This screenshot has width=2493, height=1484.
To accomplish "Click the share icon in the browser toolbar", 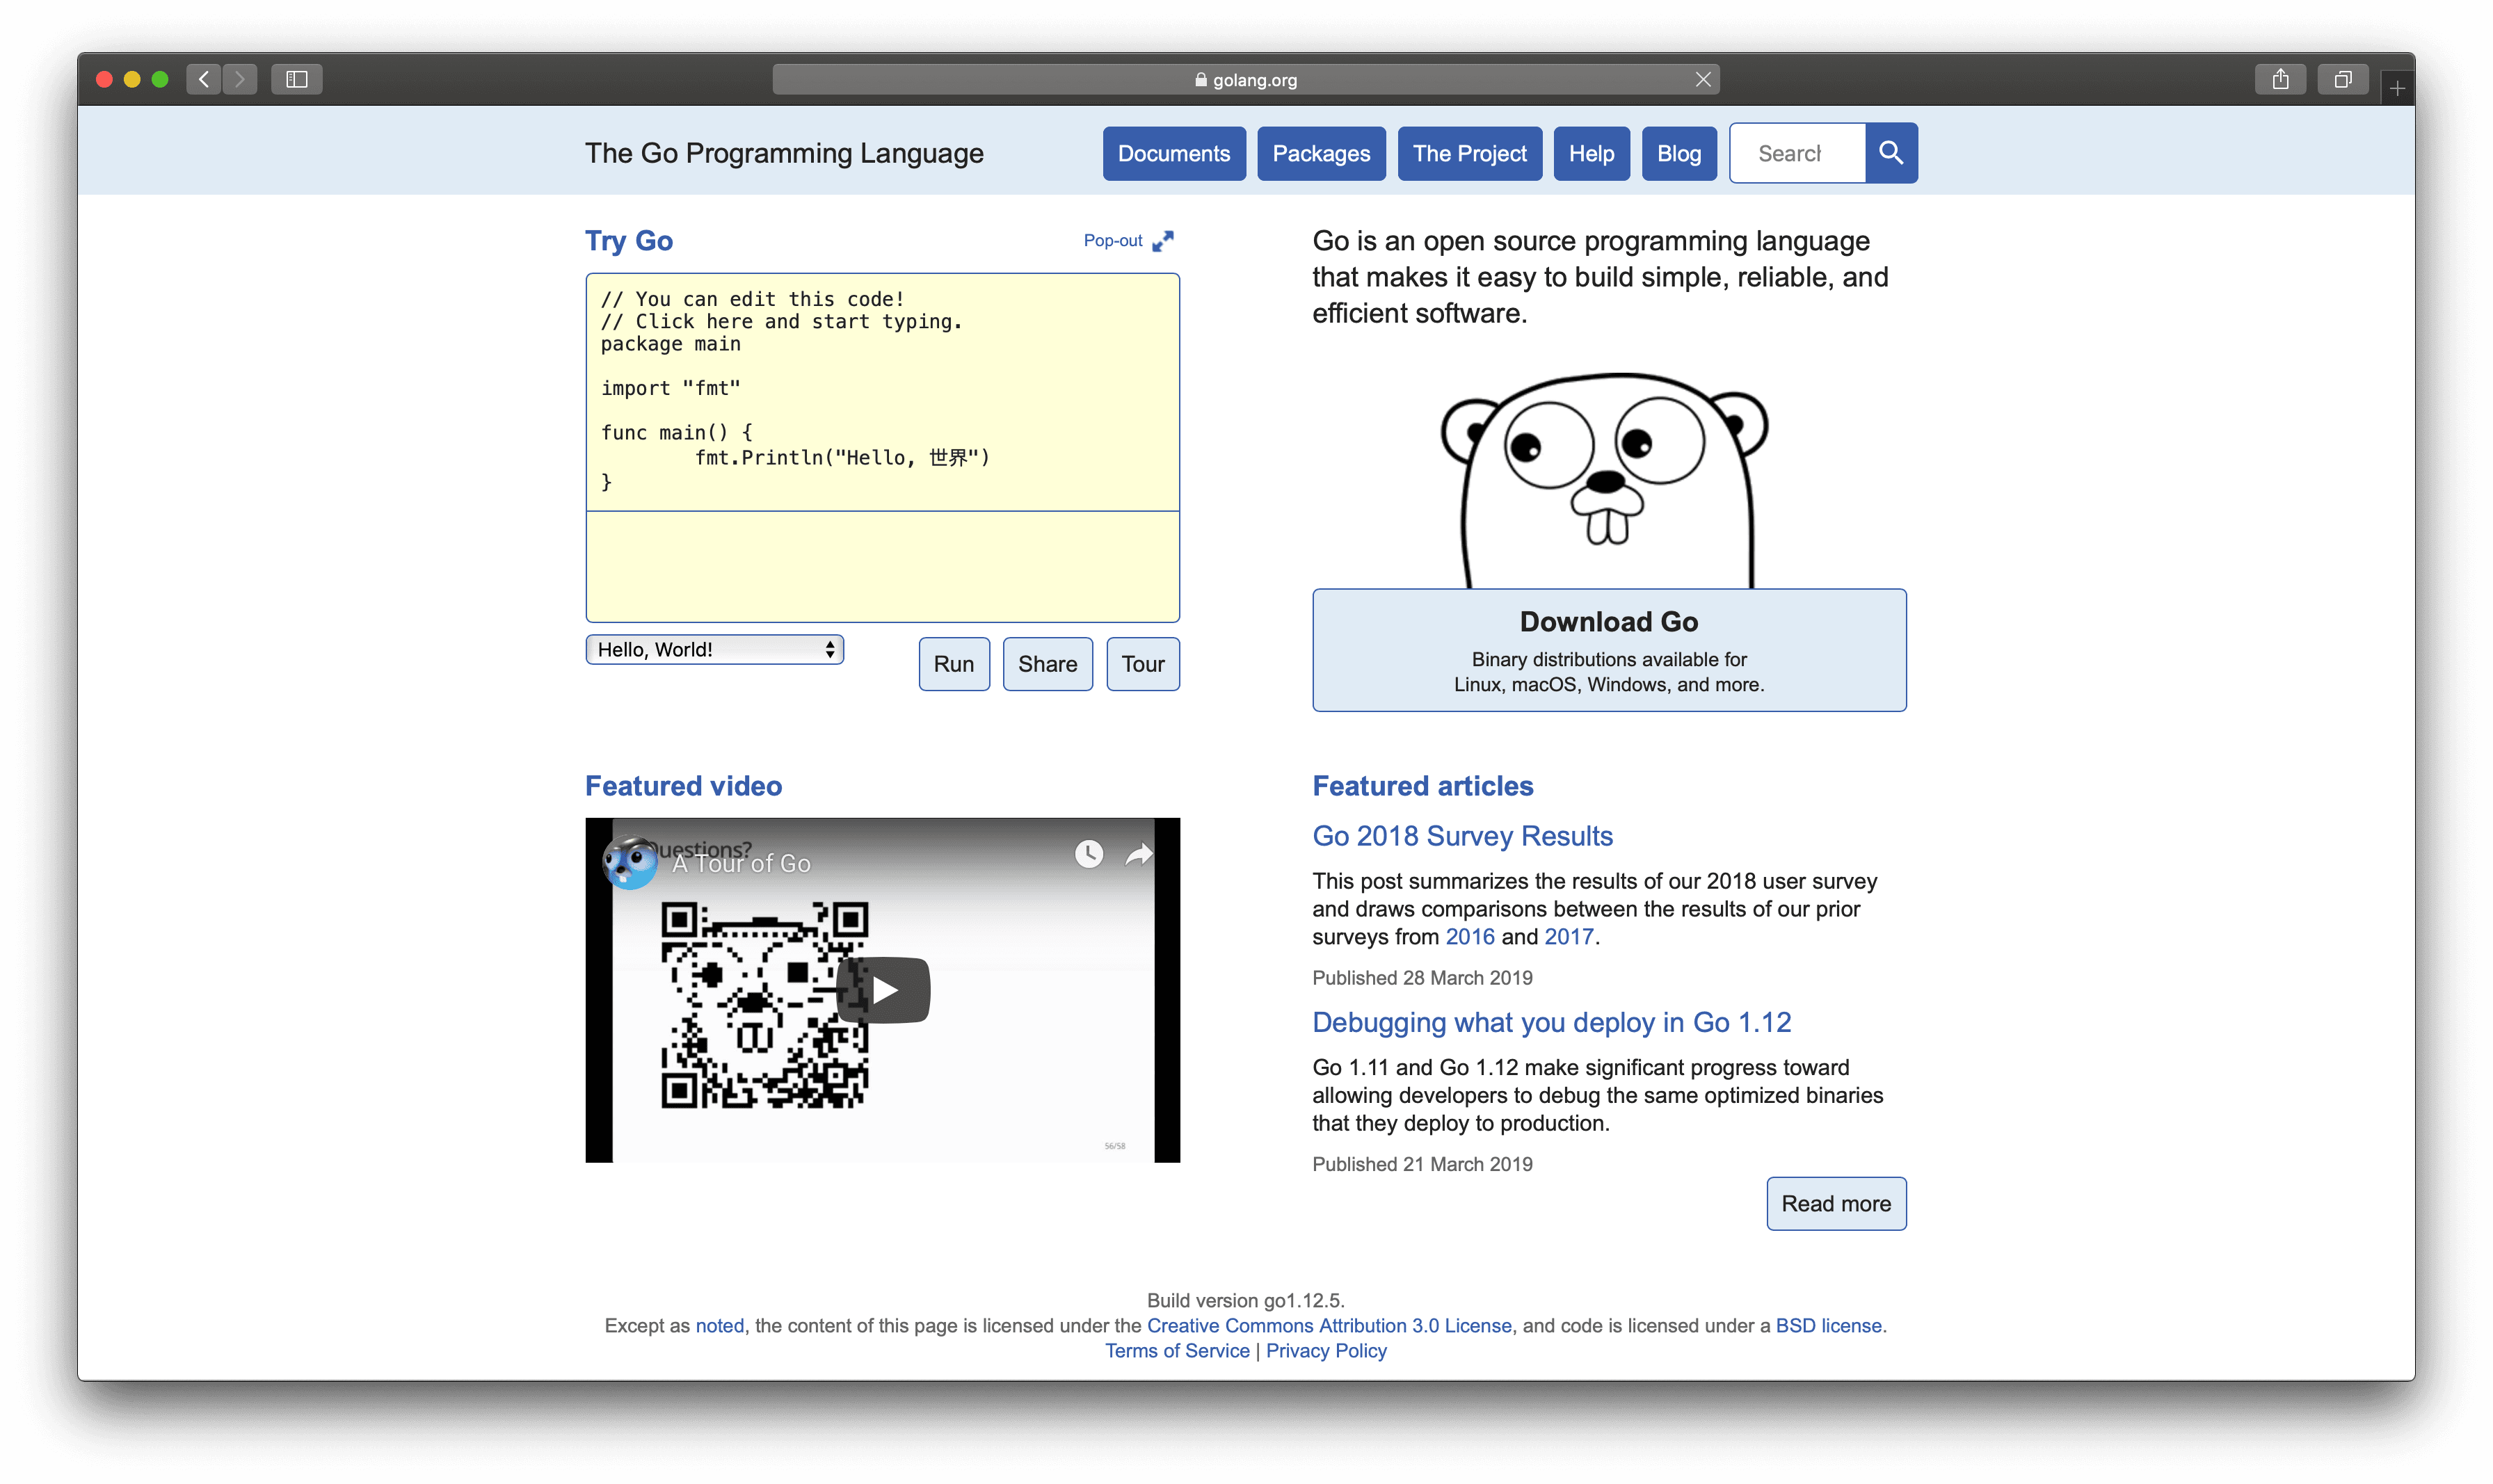I will 2280,79.
